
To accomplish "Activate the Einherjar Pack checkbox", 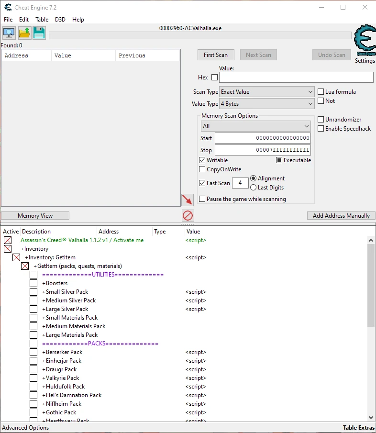I will [33, 361].
